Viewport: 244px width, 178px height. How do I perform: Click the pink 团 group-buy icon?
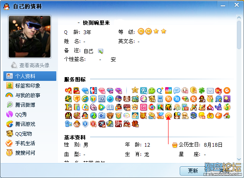(x=143, y=107)
